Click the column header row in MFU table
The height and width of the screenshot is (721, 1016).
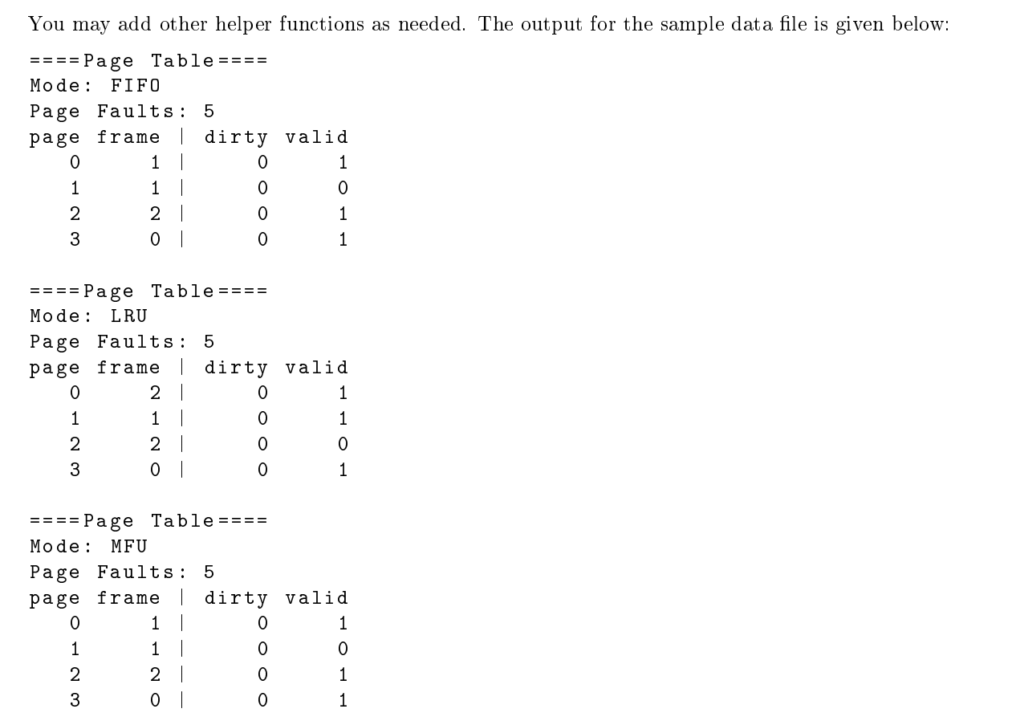[x=189, y=598]
